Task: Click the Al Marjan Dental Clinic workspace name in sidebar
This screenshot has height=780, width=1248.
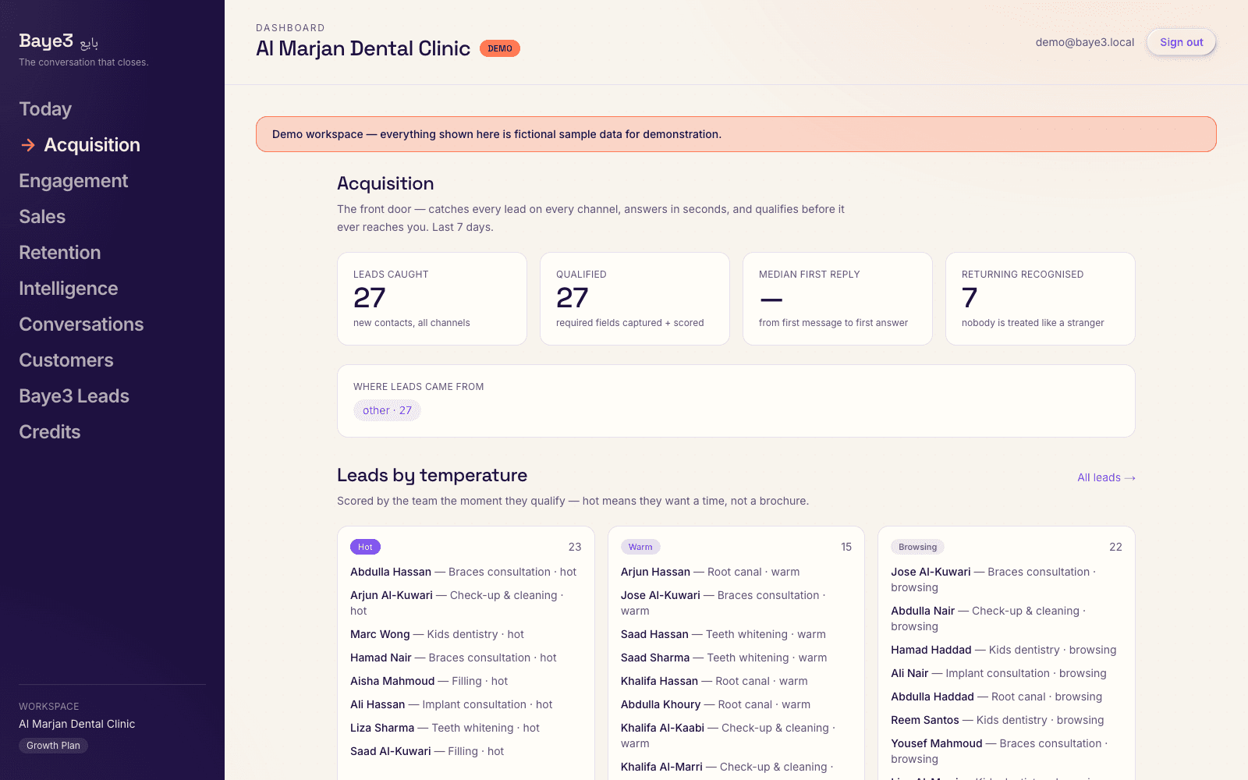Action: coord(77,724)
